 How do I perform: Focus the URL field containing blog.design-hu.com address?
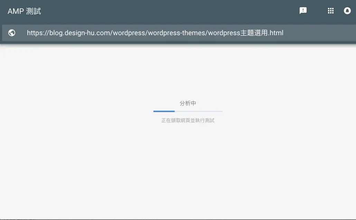[x=179, y=33]
